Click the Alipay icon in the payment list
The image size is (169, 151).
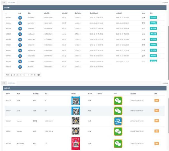[x=118, y=121]
